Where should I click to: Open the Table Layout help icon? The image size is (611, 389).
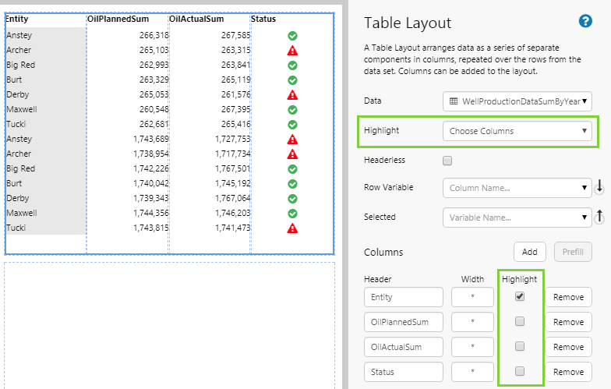point(585,21)
